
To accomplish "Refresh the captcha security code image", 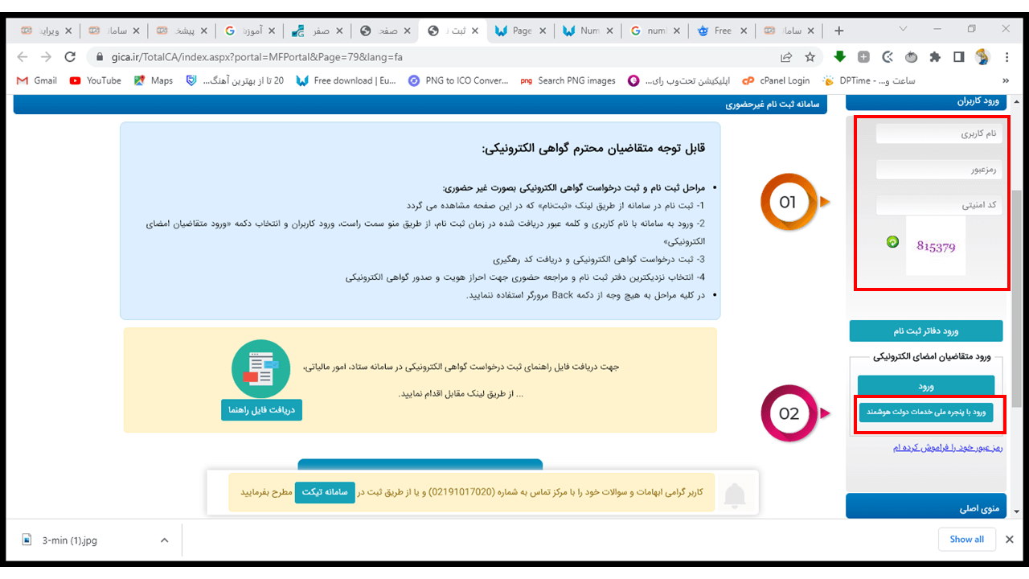I will (x=892, y=241).
